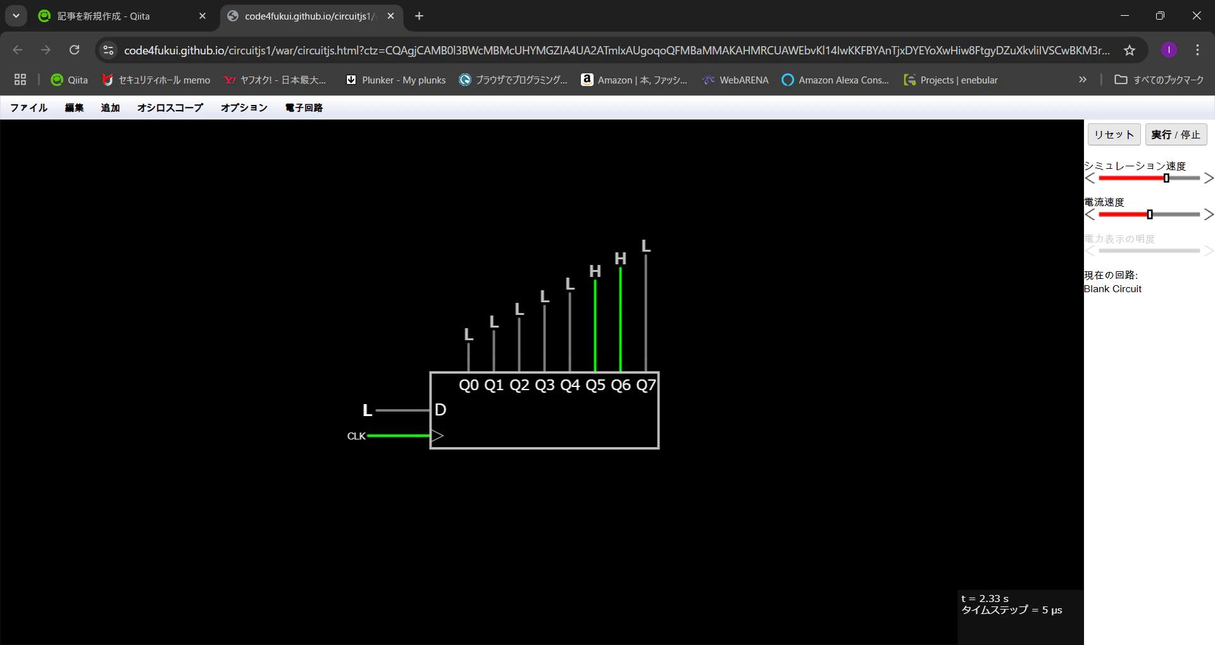Open the tab search dropdown
1215x645 pixels.
(16, 16)
